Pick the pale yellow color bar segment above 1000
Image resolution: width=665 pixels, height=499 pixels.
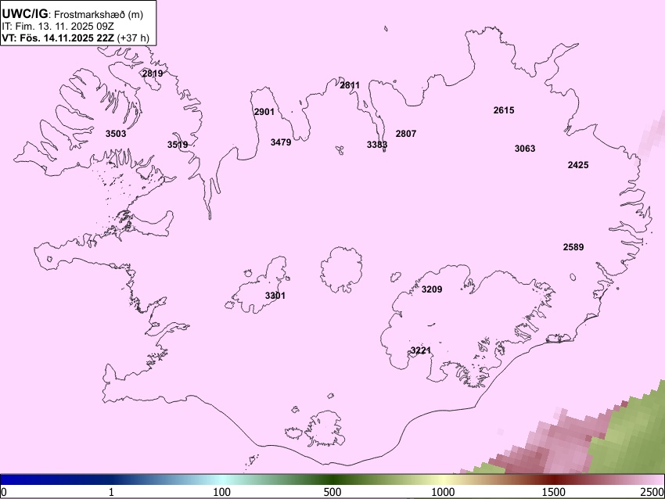click(x=443, y=480)
